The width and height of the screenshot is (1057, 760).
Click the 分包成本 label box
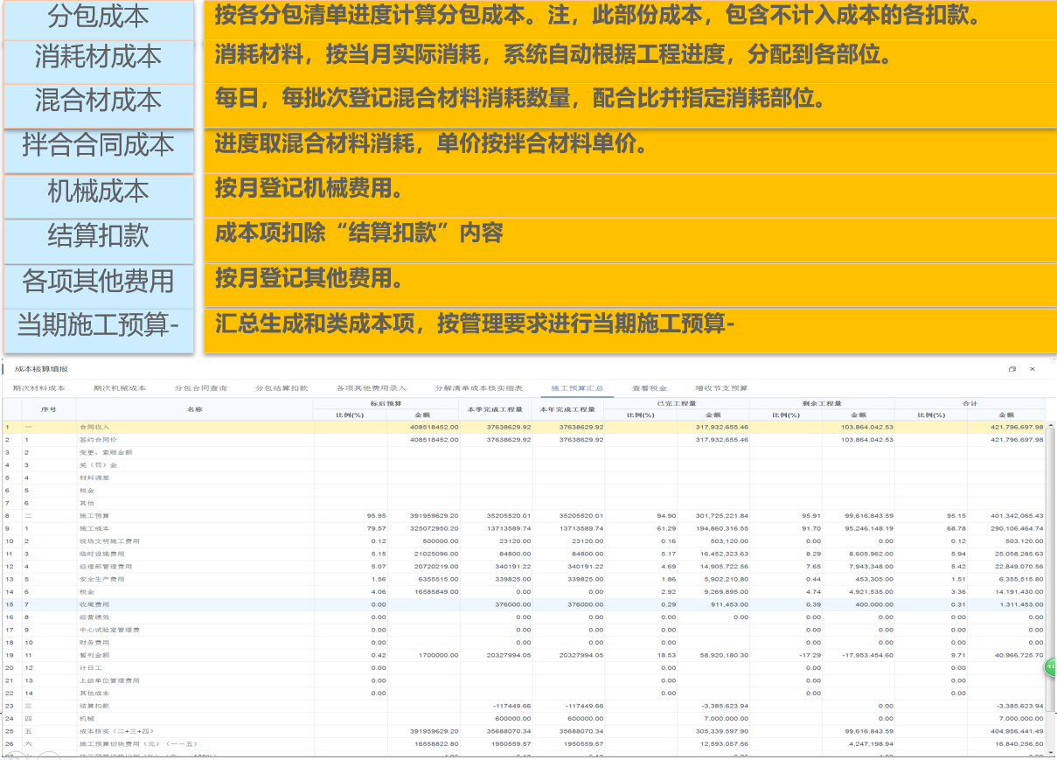tap(98, 17)
